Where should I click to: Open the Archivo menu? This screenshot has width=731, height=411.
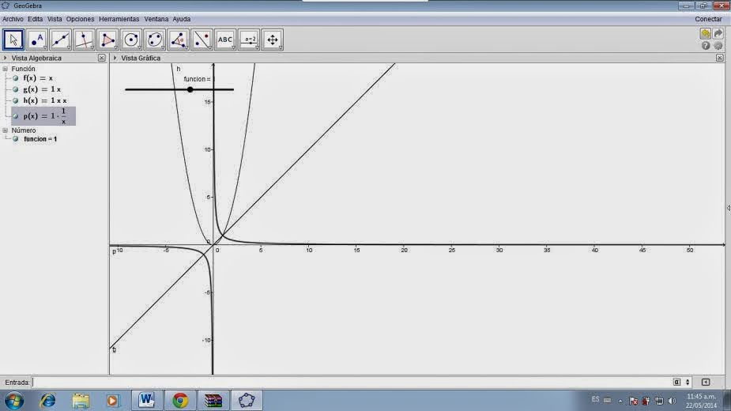(13, 19)
